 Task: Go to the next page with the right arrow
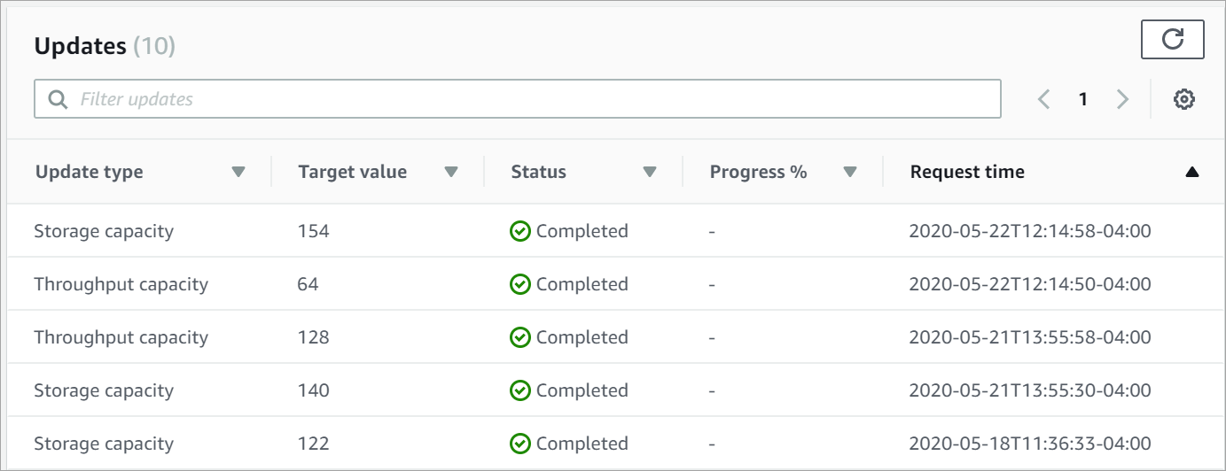click(x=1122, y=100)
